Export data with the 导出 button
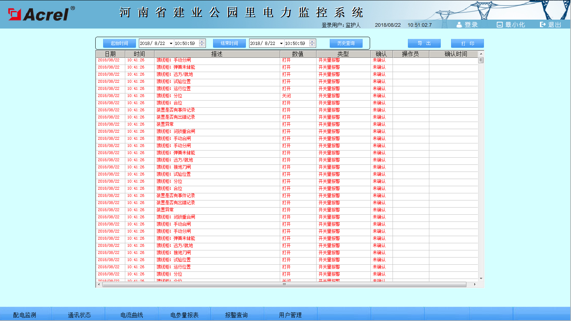571x321 pixels. (424, 43)
